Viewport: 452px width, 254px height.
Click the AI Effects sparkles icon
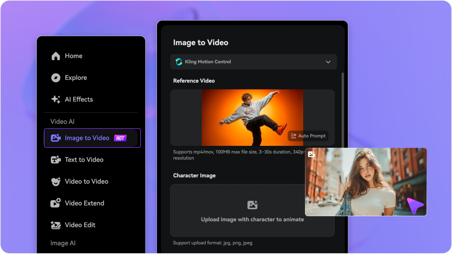(56, 99)
